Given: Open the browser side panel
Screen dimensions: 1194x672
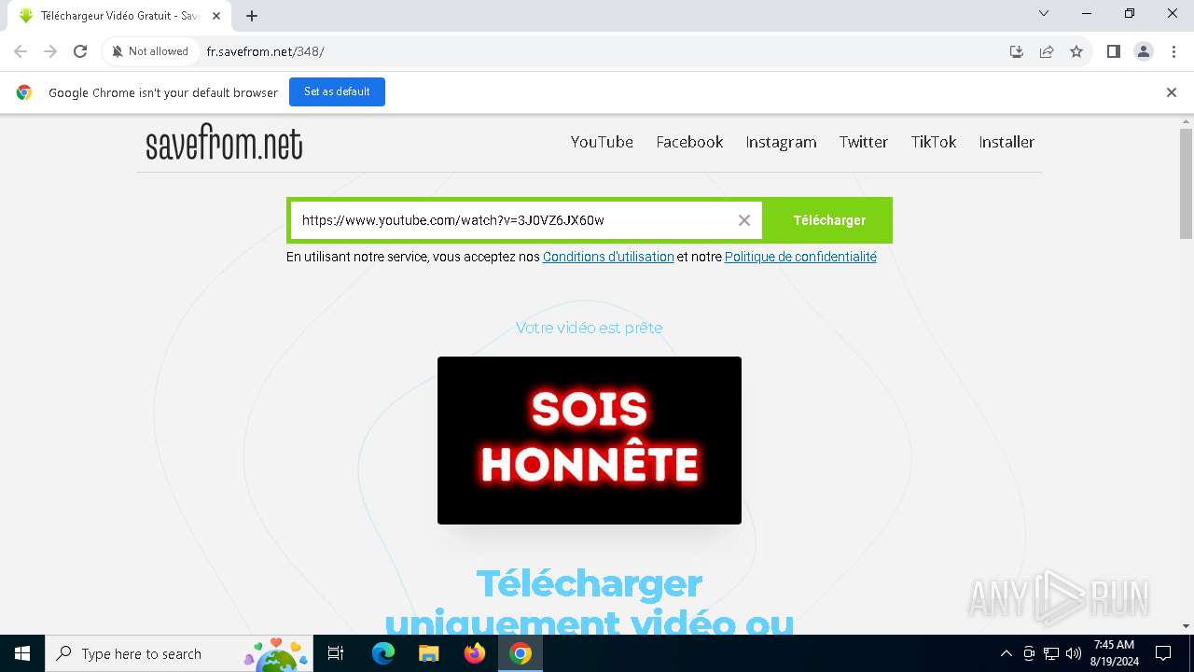Looking at the screenshot, I should click(x=1114, y=51).
